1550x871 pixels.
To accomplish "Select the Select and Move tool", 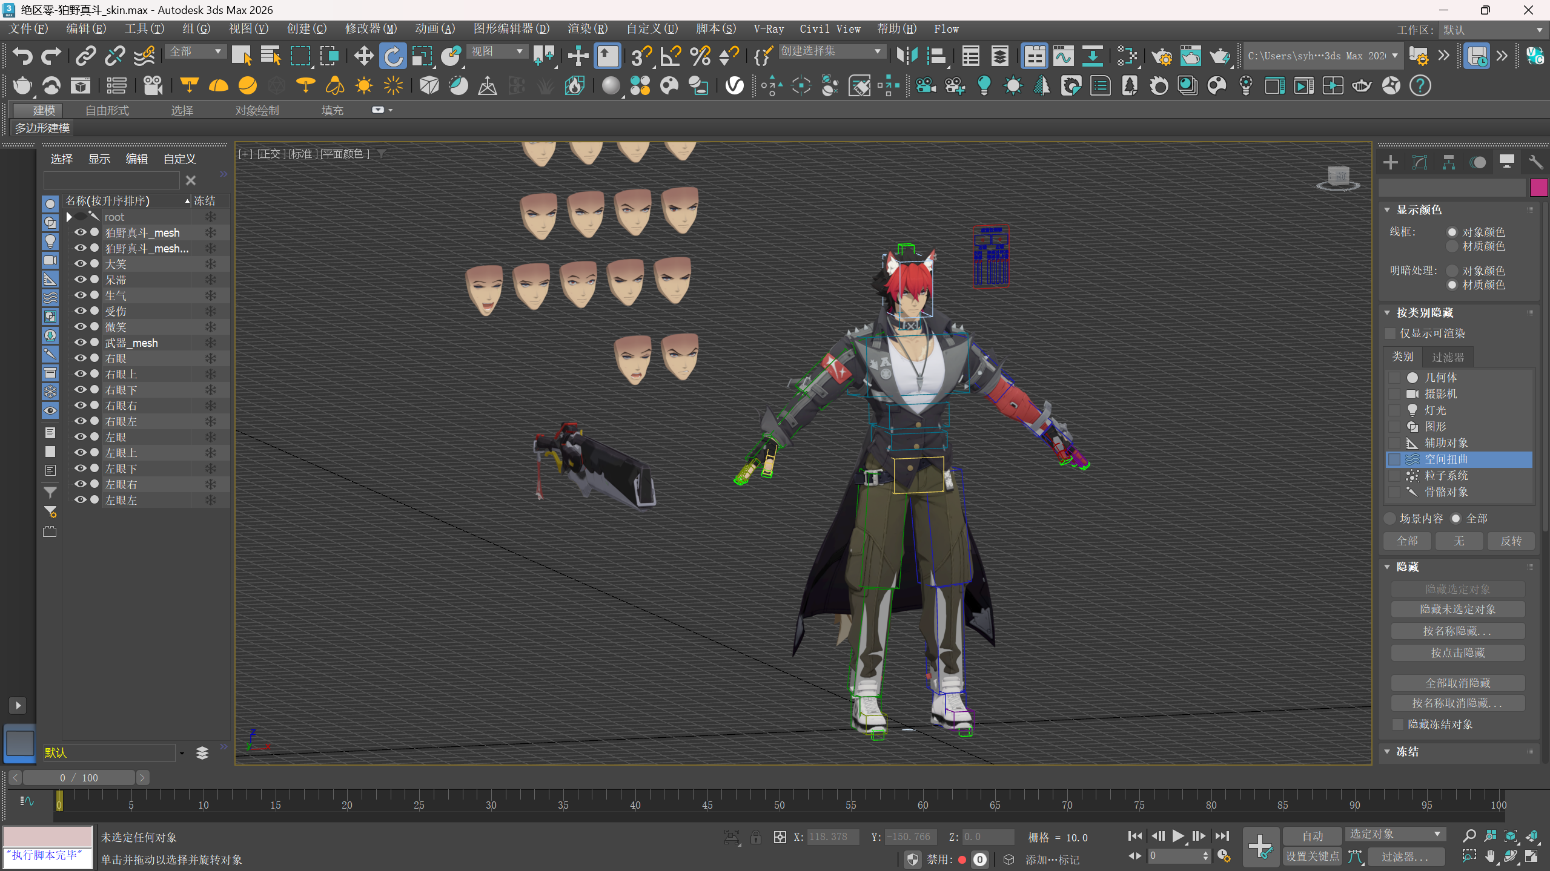I will coord(363,56).
